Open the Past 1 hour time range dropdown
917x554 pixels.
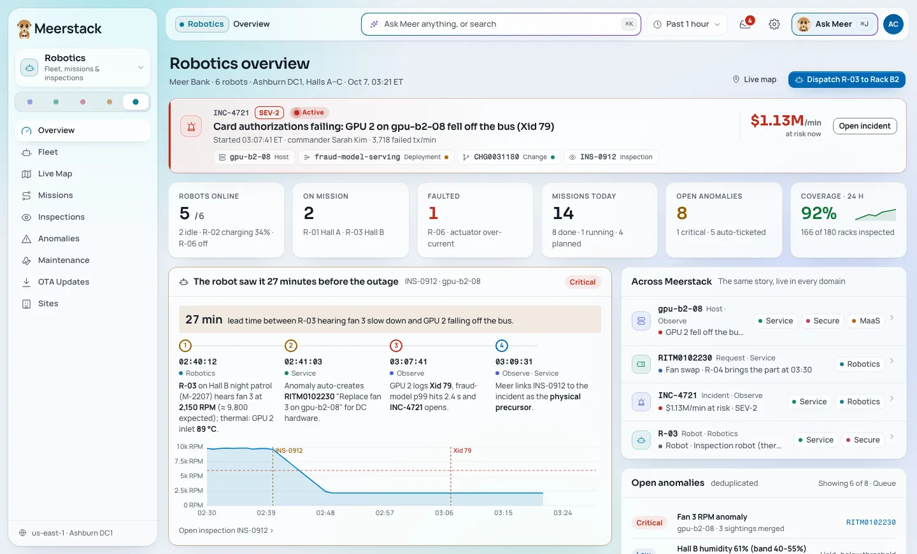(687, 24)
